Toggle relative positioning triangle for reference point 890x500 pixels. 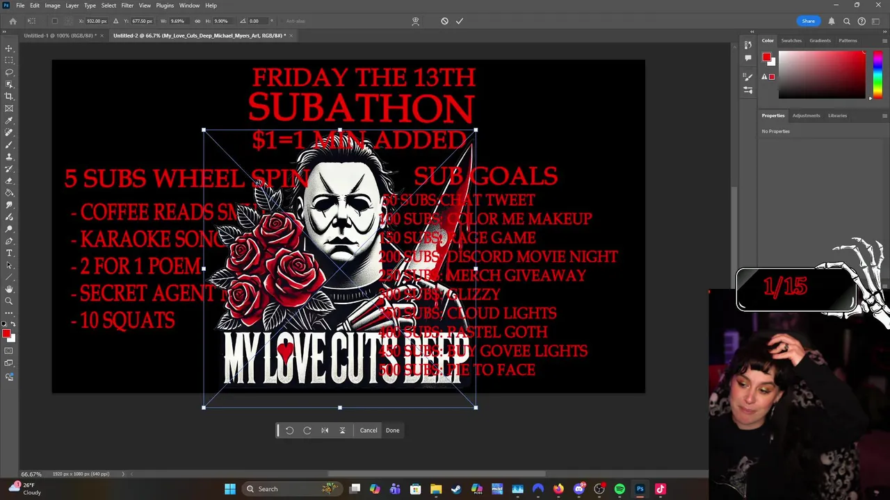(x=115, y=21)
